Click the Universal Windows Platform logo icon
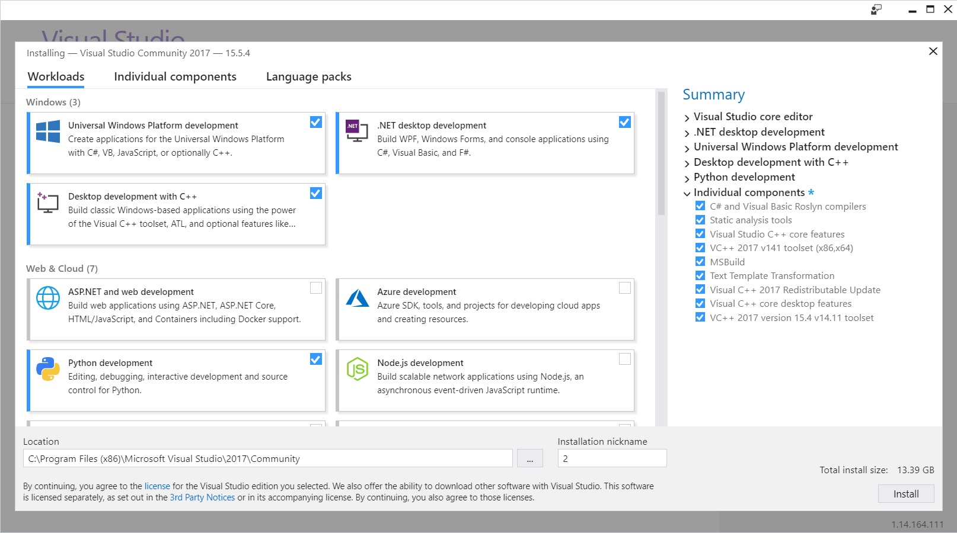Image resolution: width=957 pixels, height=533 pixels. click(48, 131)
